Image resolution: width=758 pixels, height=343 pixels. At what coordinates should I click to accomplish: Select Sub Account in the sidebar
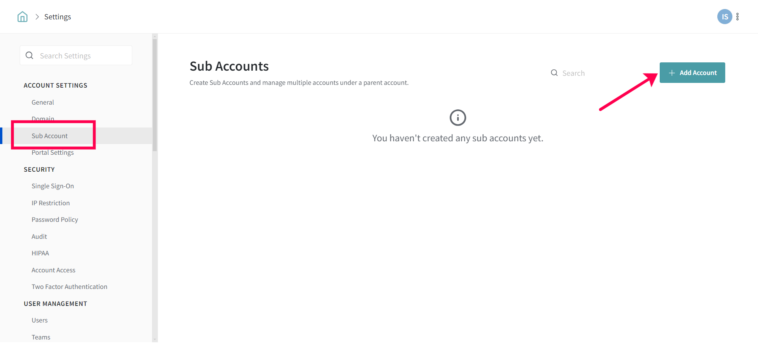(x=50, y=136)
